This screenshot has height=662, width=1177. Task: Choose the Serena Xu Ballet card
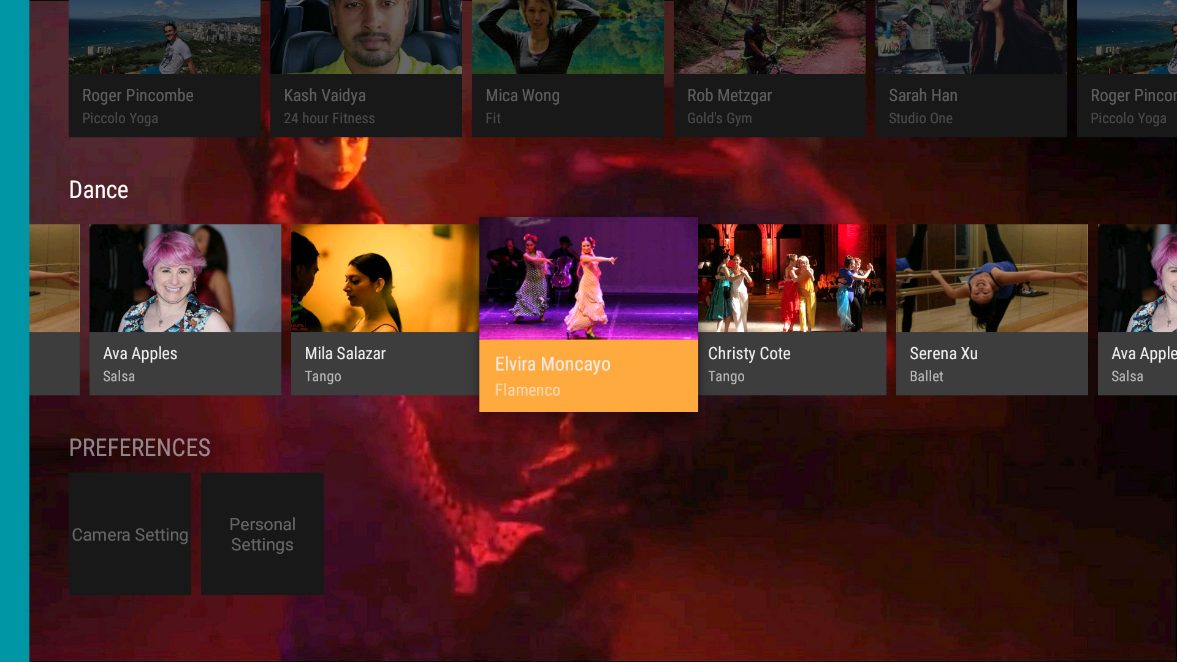(x=991, y=363)
